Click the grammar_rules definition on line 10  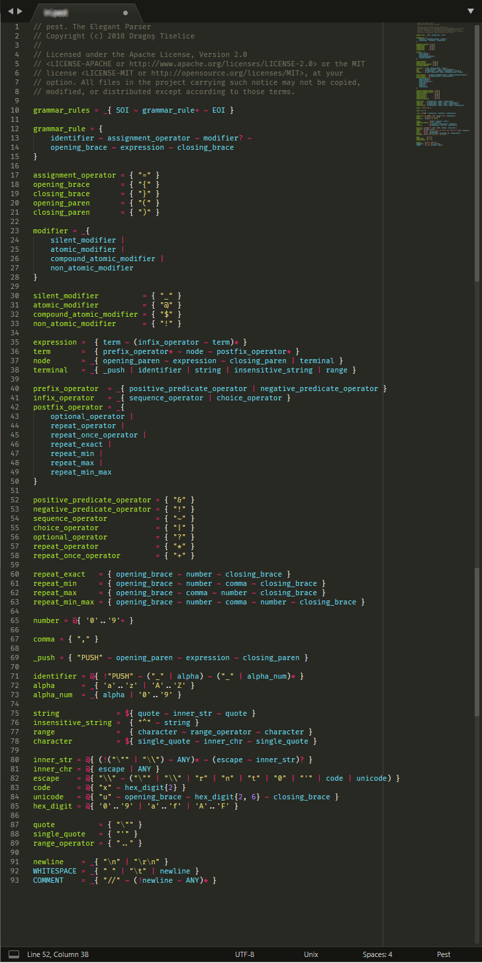[60, 109]
